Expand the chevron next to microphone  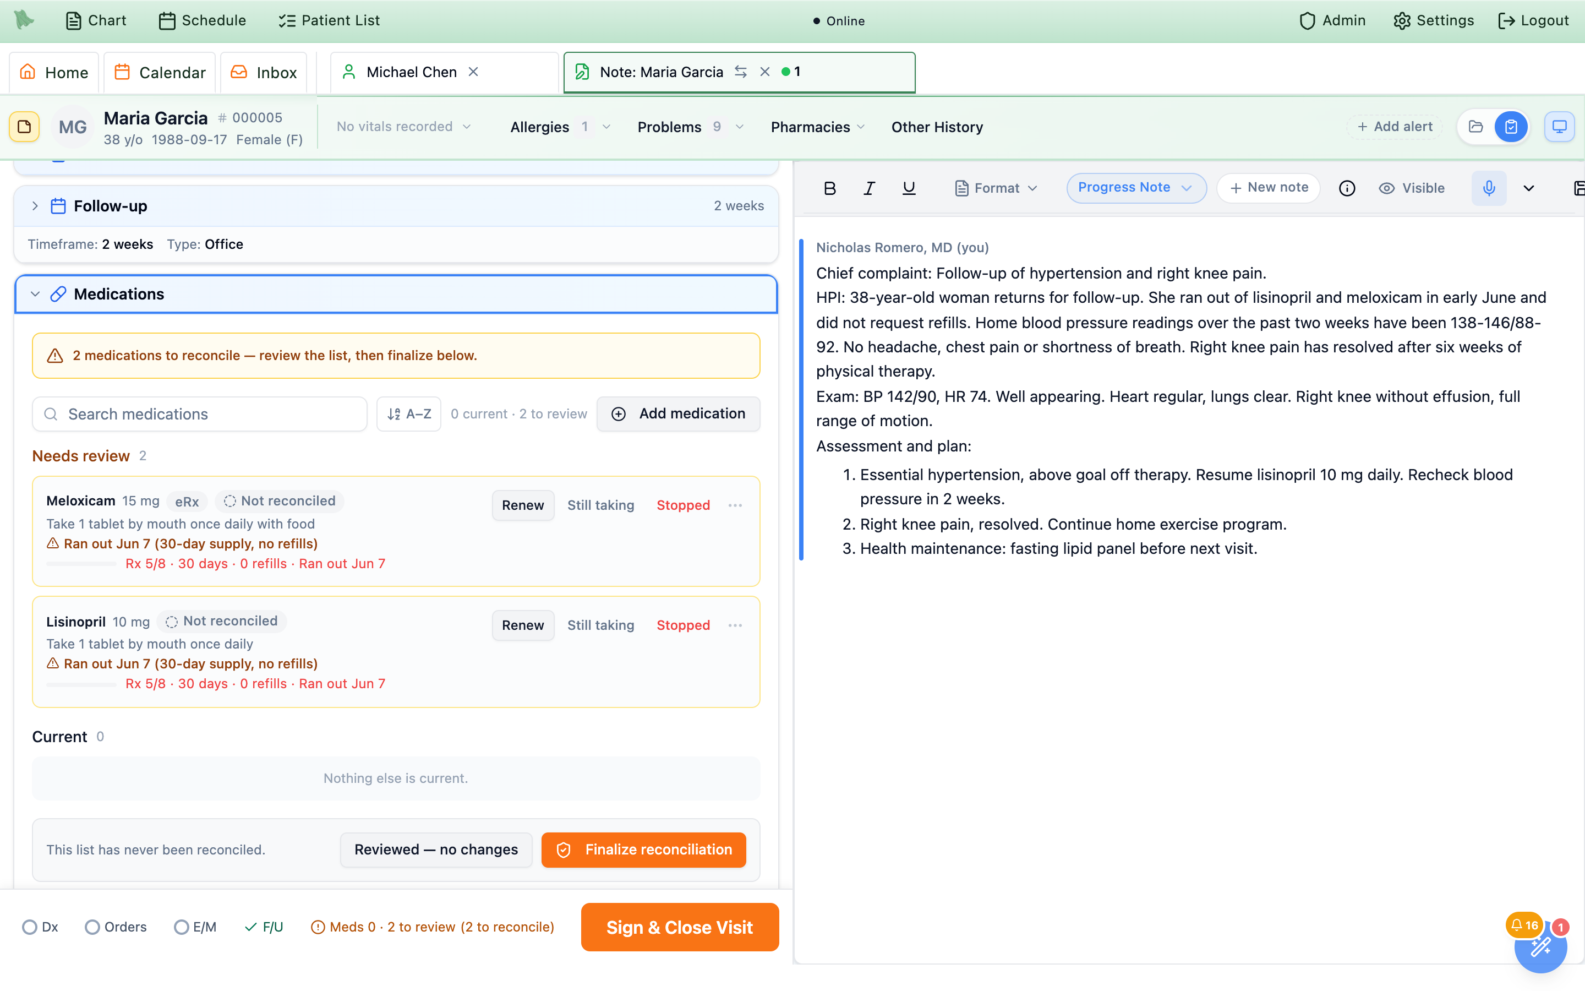click(1529, 188)
